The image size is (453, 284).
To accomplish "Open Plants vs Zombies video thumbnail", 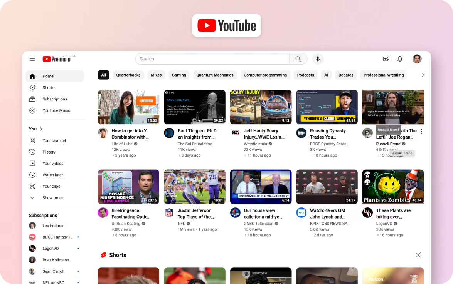I will 393,187.
